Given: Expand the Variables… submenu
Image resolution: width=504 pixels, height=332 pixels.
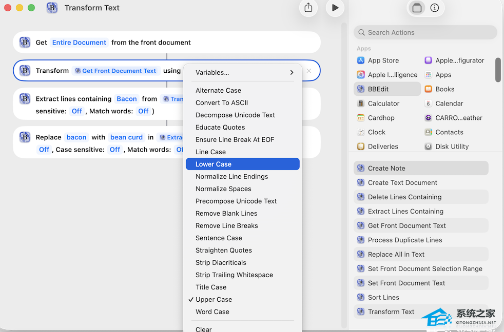Looking at the screenshot, I should (x=243, y=72).
